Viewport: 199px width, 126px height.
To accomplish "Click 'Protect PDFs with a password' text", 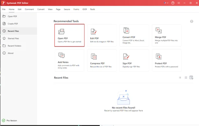I will click(166, 66).
